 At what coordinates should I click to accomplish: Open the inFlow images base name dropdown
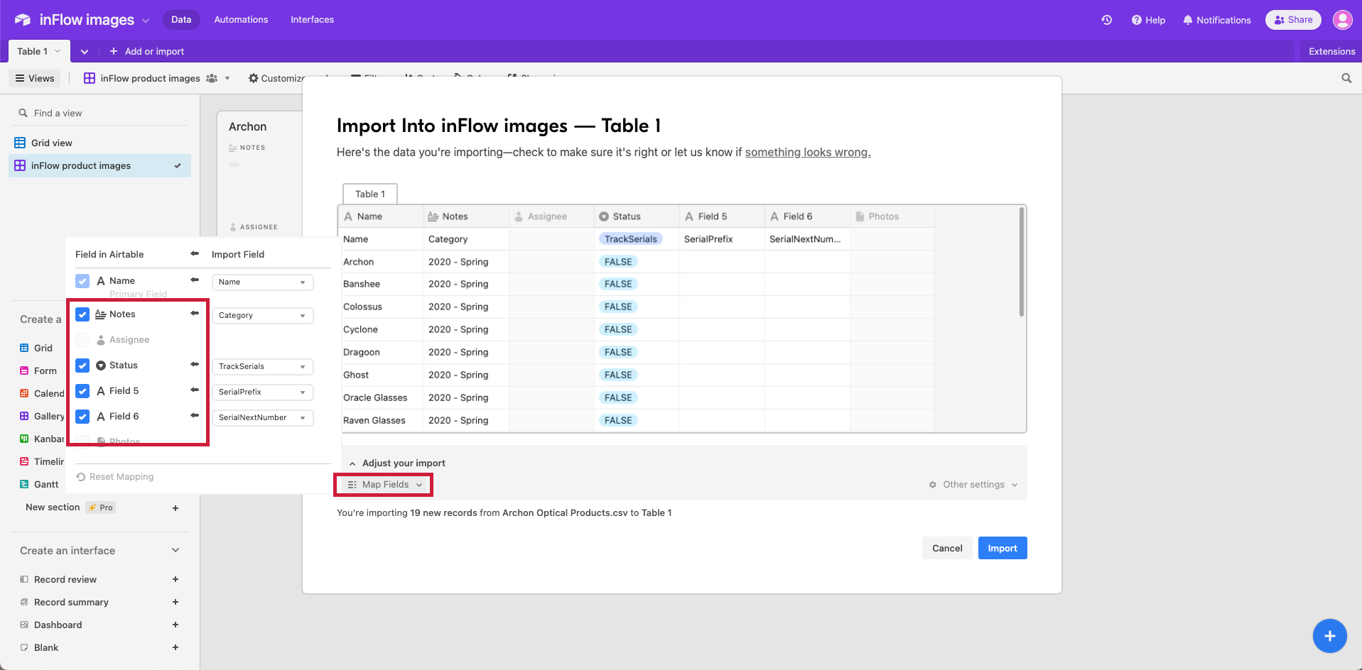pos(146,21)
